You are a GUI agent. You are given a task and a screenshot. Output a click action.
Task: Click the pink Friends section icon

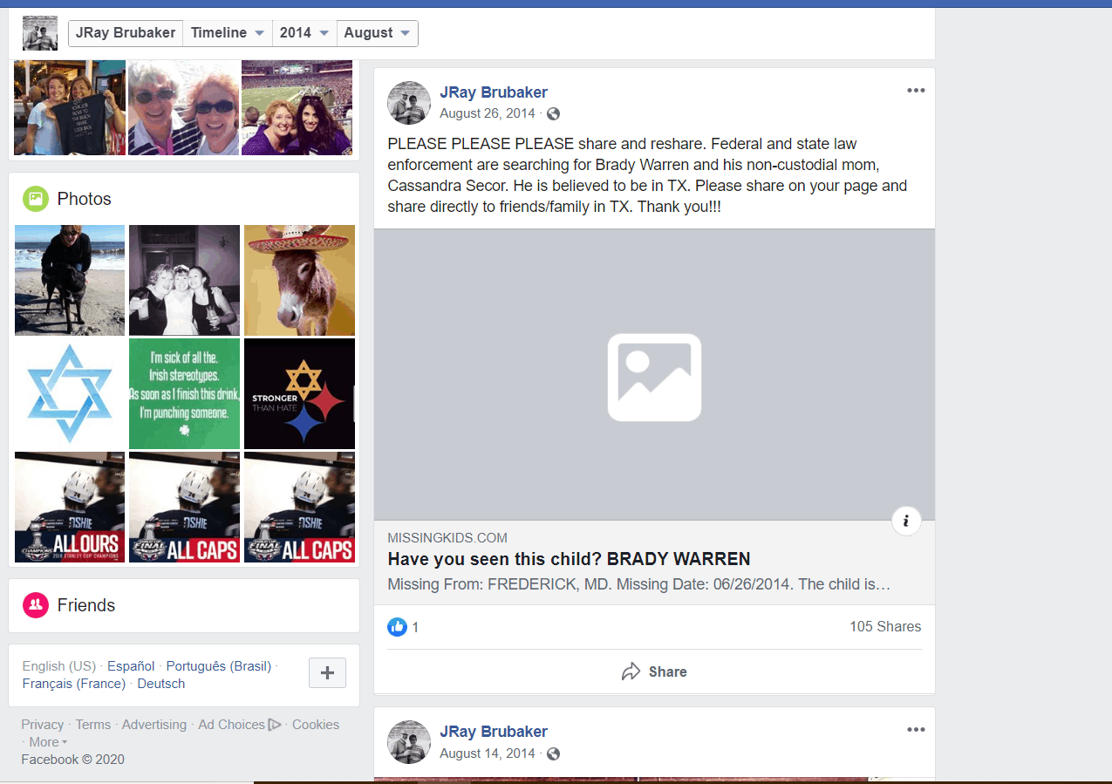coord(36,605)
